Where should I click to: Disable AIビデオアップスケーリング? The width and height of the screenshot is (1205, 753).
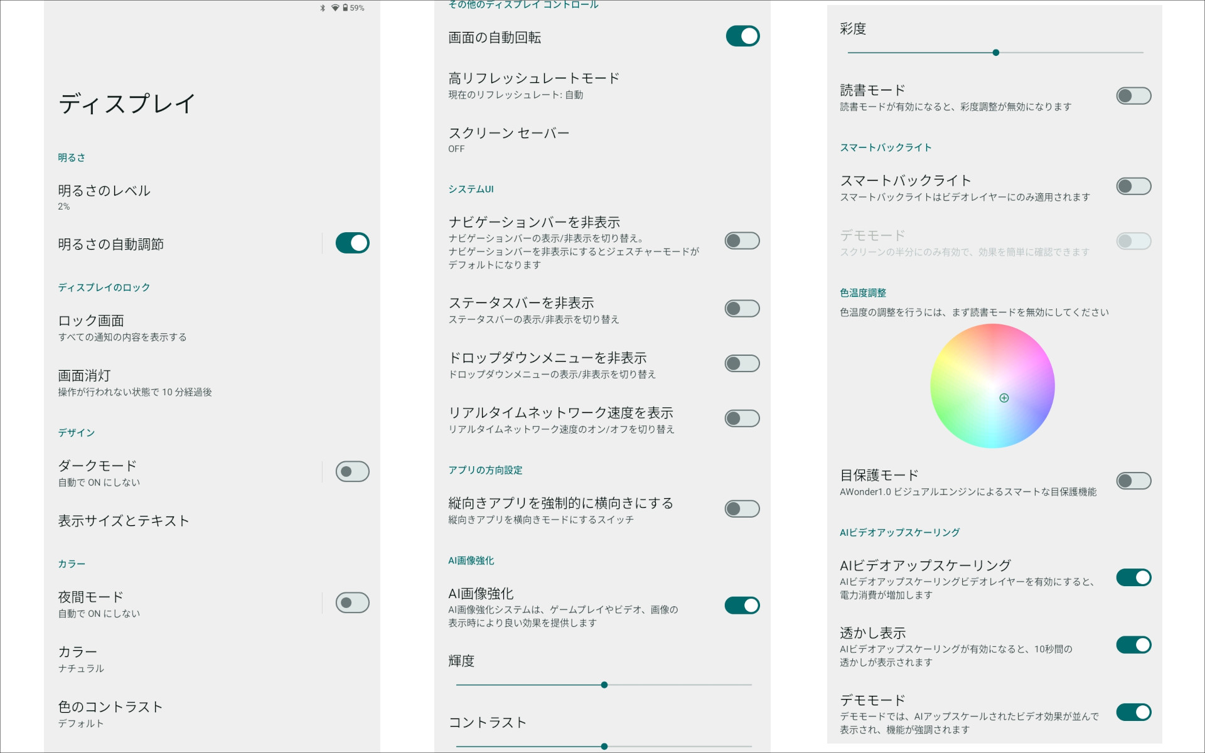(x=1133, y=577)
